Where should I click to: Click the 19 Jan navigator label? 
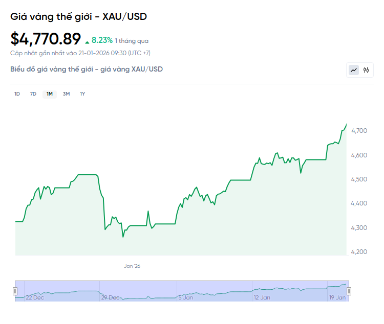click(336, 297)
